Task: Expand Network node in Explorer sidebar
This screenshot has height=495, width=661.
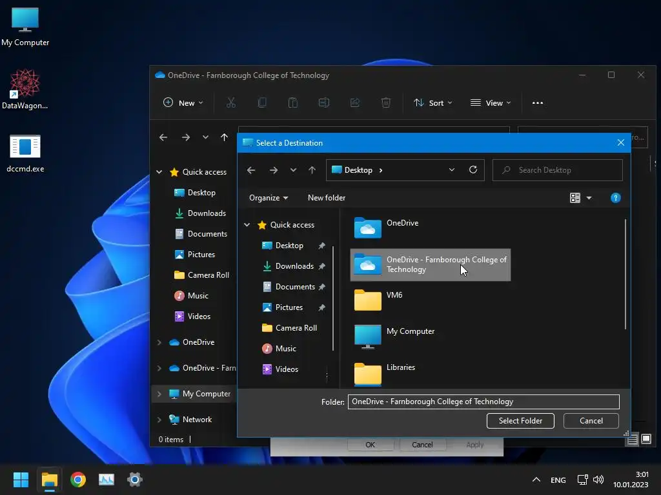Action: [159, 420]
